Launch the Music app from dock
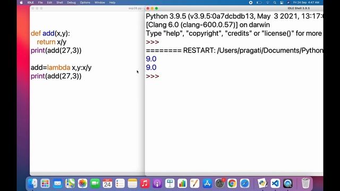This screenshot has height=191, width=340. [x=145, y=184]
